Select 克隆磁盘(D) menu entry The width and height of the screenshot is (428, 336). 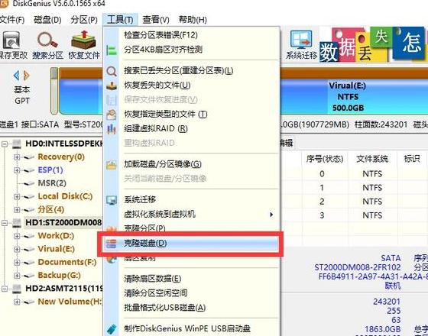(191, 244)
